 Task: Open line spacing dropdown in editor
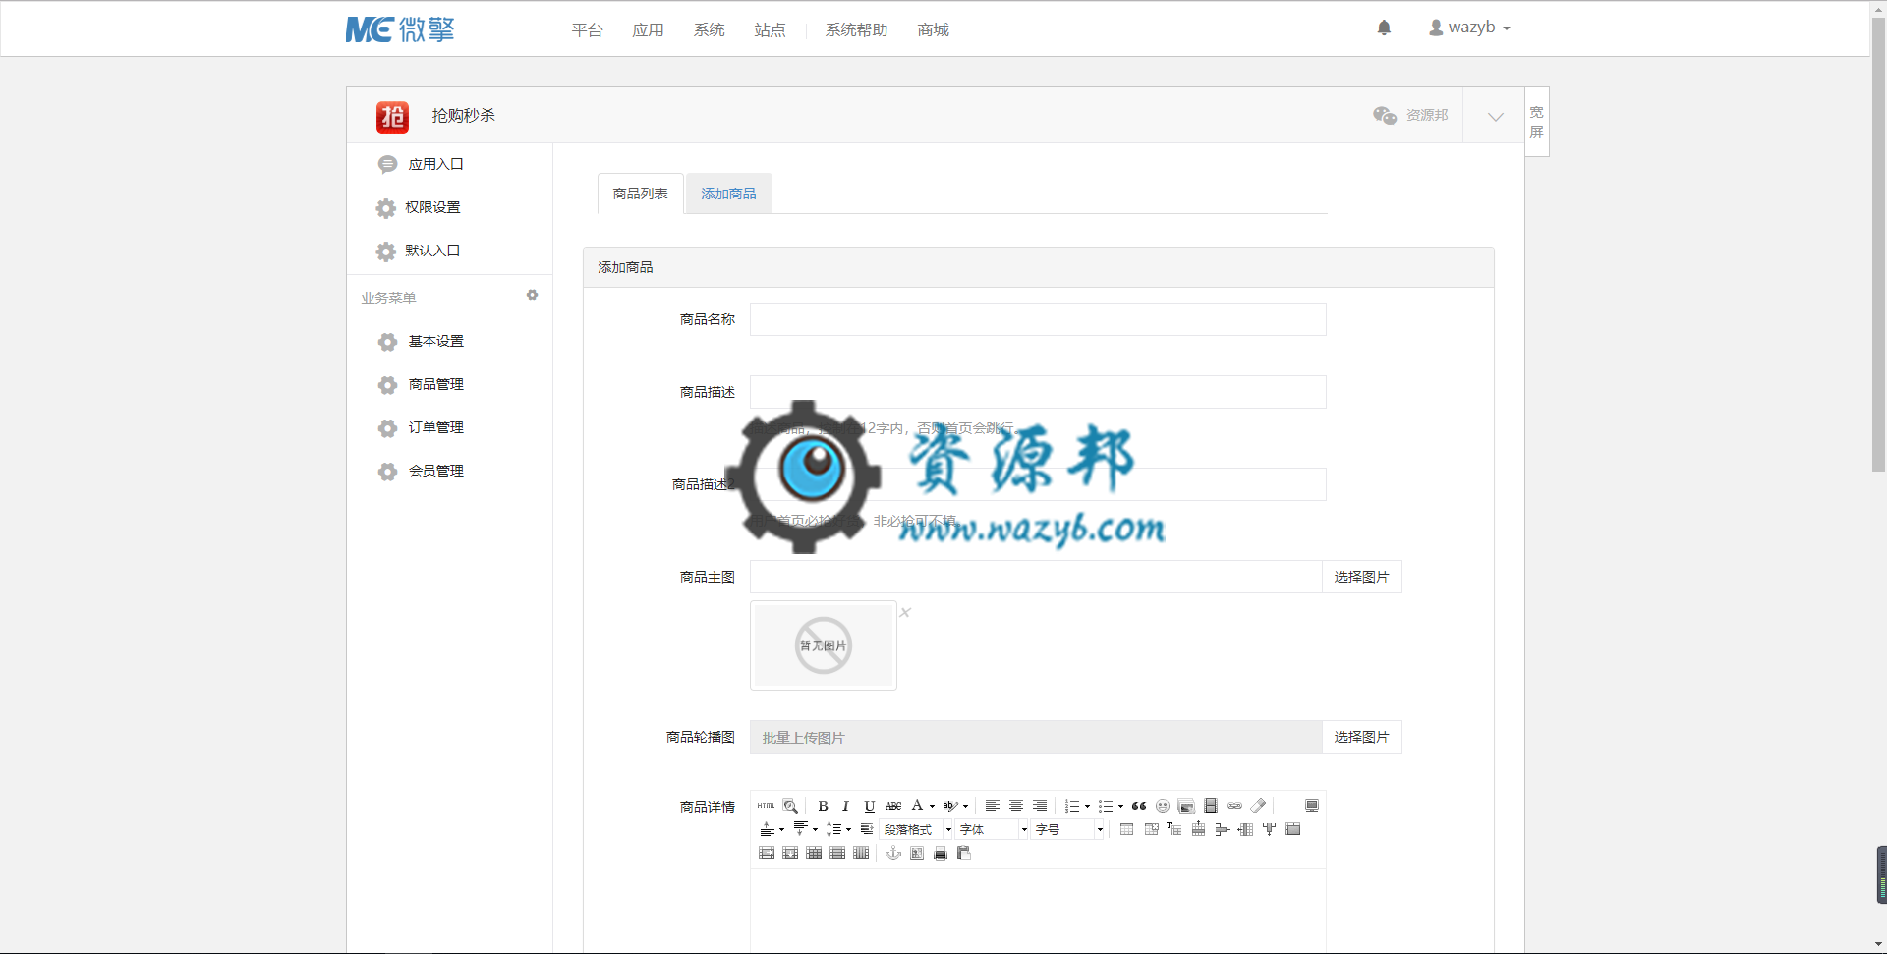point(839,829)
